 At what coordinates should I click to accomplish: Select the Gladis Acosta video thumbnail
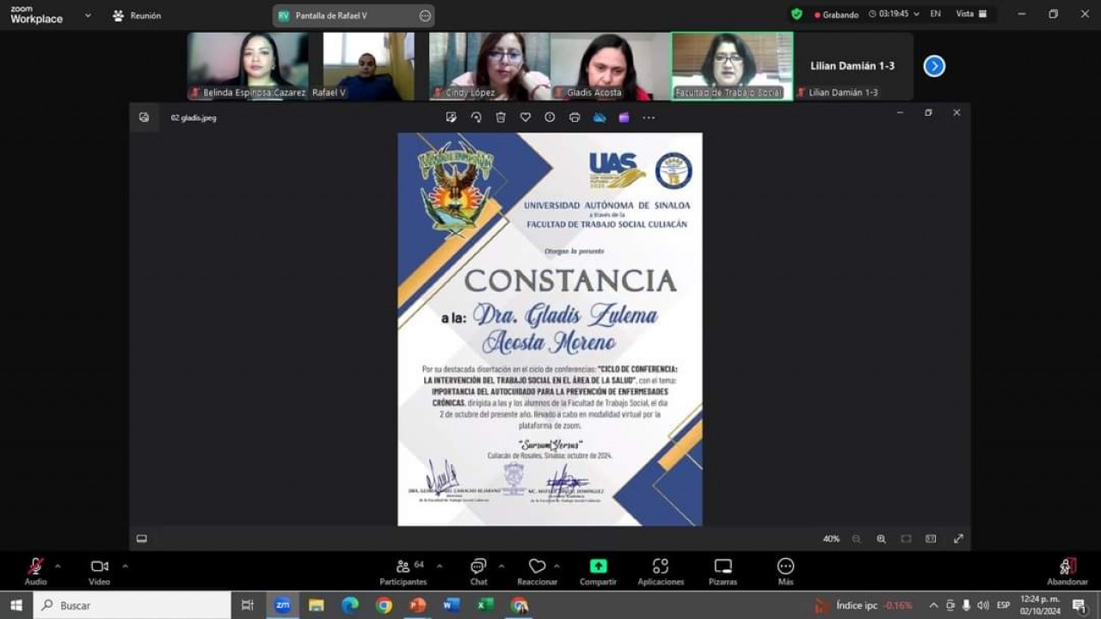(x=610, y=66)
